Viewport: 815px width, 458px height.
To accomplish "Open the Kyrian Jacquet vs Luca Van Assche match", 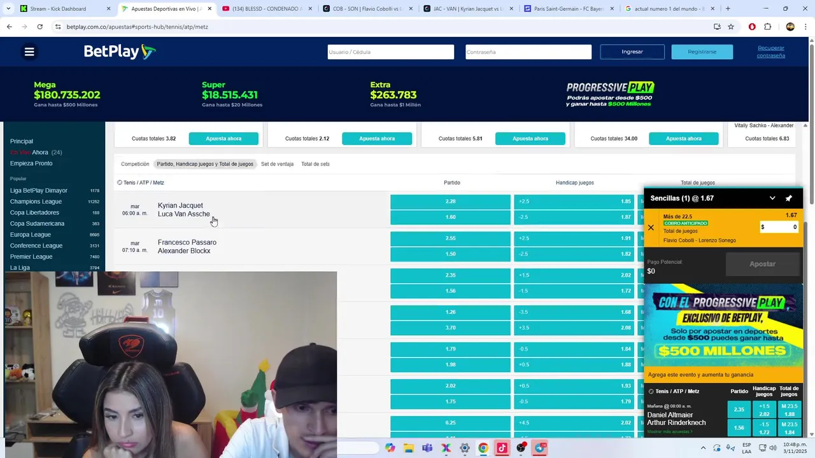I will pyautogui.click(x=183, y=210).
